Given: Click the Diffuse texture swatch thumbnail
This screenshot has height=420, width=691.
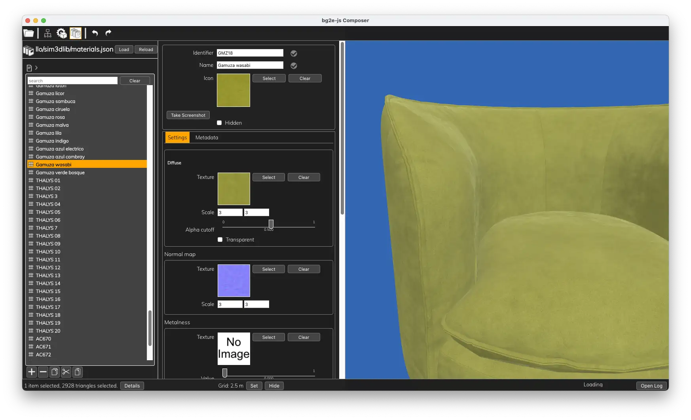Looking at the screenshot, I should click(x=234, y=189).
